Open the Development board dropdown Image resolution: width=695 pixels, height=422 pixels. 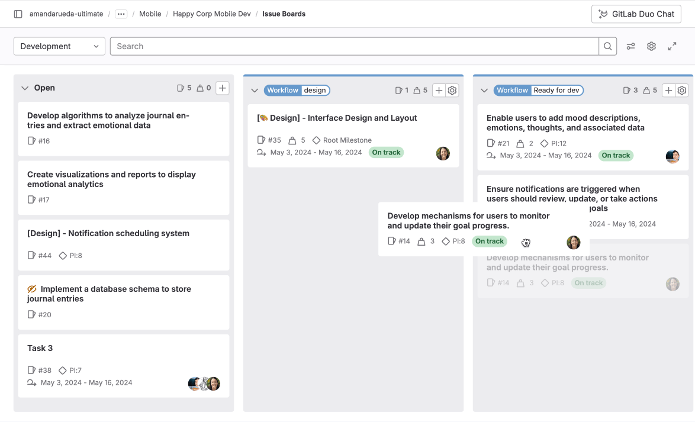[x=59, y=46]
